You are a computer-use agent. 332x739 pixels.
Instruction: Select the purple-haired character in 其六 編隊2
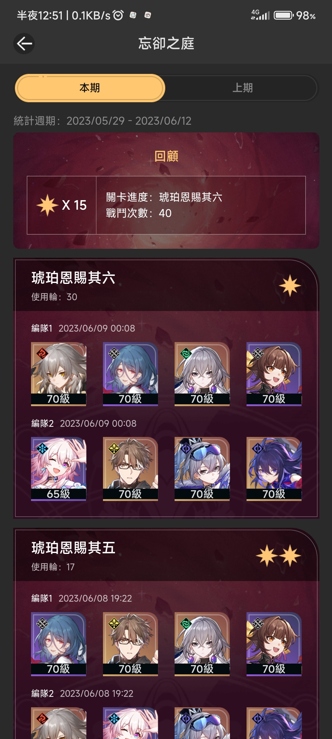(x=274, y=469)
